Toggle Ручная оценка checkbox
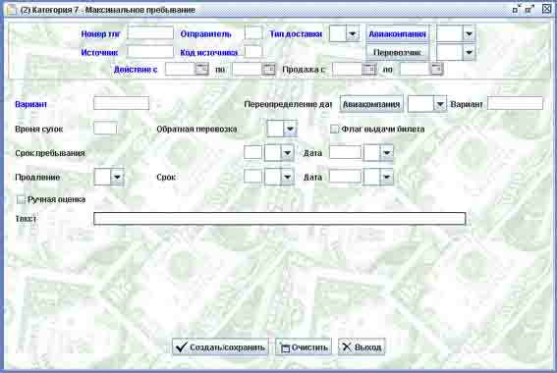This screenshot has width=557, height=373. (x=21, y=199)
